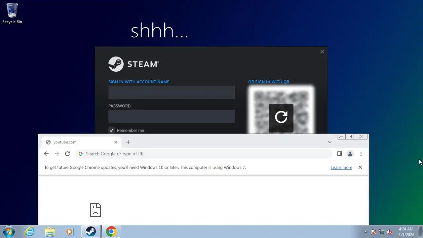Close the Steam sign-in window
The height and width of the screenshot is (238, 423).
[x=322, y=52]
